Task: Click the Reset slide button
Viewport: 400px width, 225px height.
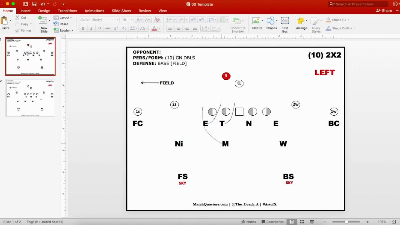Action: [61, 24]
